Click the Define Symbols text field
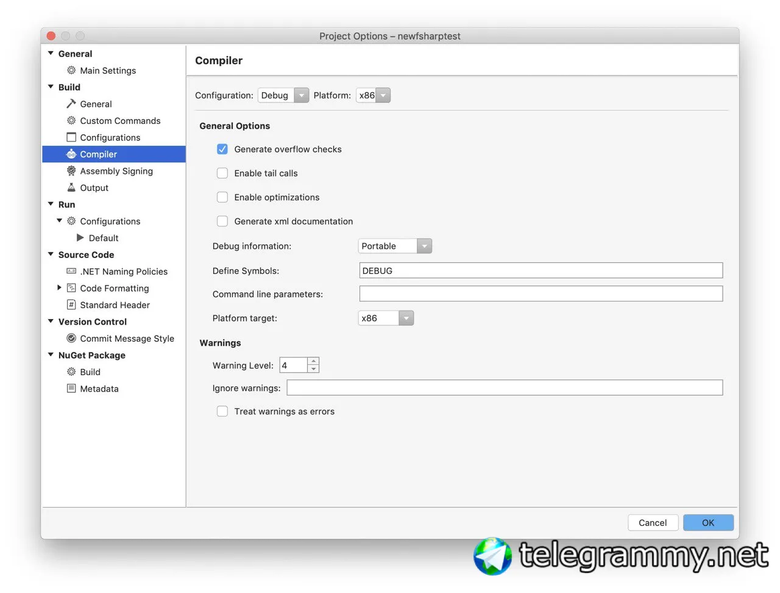Viewport: 780px width, 593px height. 541,270
